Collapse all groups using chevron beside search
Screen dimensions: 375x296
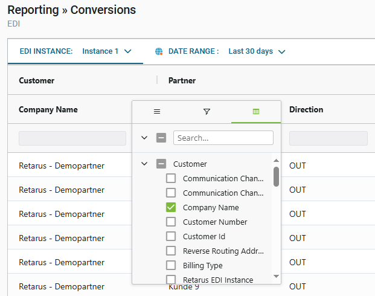[x=144, y=138]
